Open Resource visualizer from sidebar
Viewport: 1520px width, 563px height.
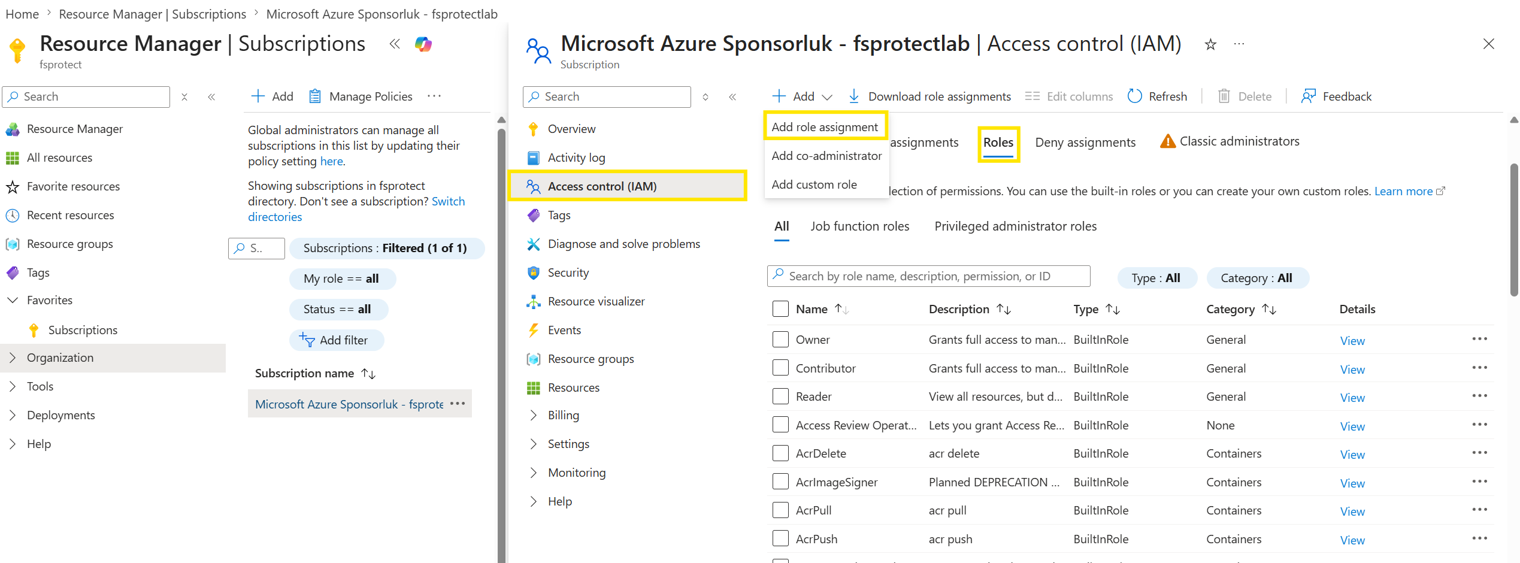coord(596,301)
